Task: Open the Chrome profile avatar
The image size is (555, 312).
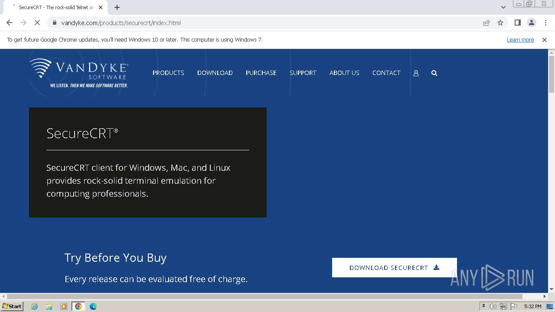Action: click(532, 23)
